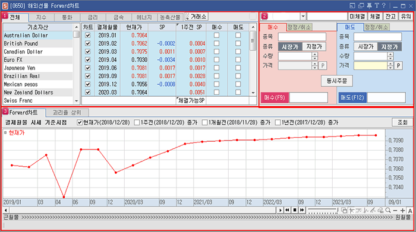Click the 동시주문 button

click(337, 81)
